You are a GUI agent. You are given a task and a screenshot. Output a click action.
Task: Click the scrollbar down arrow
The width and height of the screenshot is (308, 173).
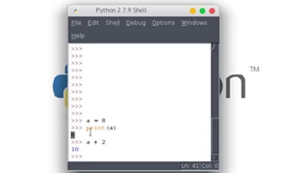tap(215, 158)
